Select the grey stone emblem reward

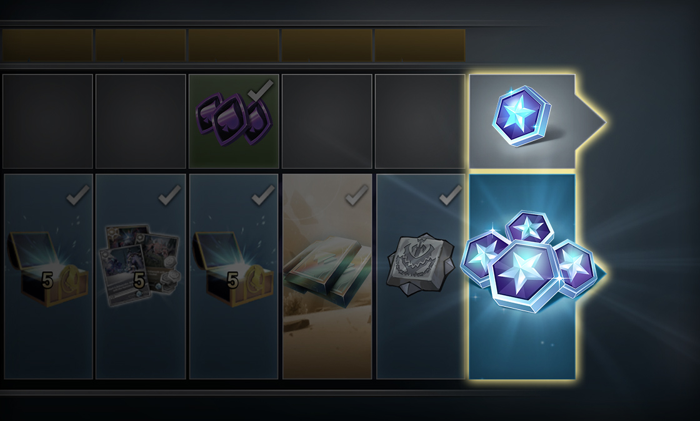(x=420, y=264)
